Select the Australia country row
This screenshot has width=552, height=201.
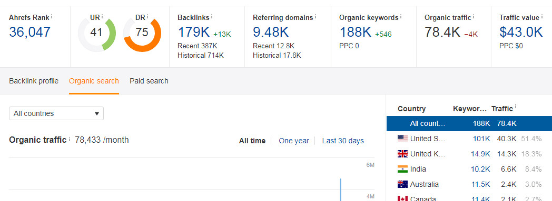(469, 184)
